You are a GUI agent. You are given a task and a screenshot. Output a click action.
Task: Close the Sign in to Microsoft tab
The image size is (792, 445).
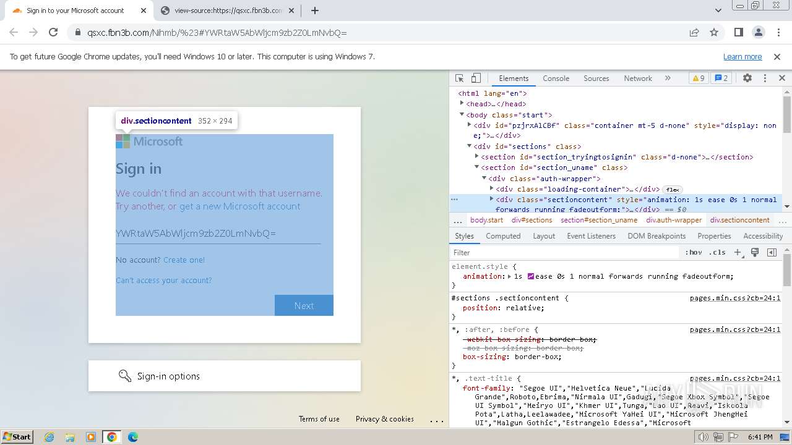pyautogui.click(x=144, y=11)
